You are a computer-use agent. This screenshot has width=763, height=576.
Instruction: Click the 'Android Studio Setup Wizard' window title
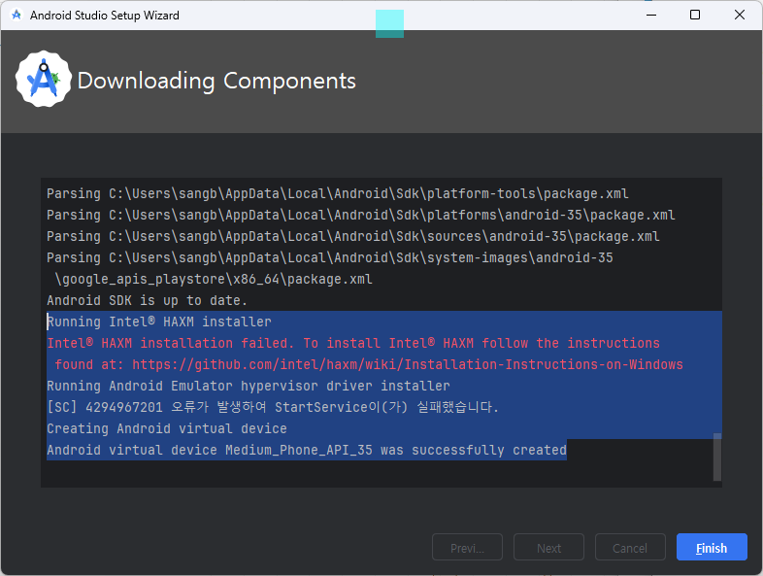point(105,16)
